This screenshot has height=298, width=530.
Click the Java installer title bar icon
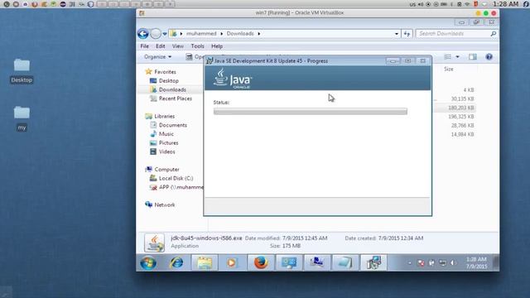click(210, 60)
